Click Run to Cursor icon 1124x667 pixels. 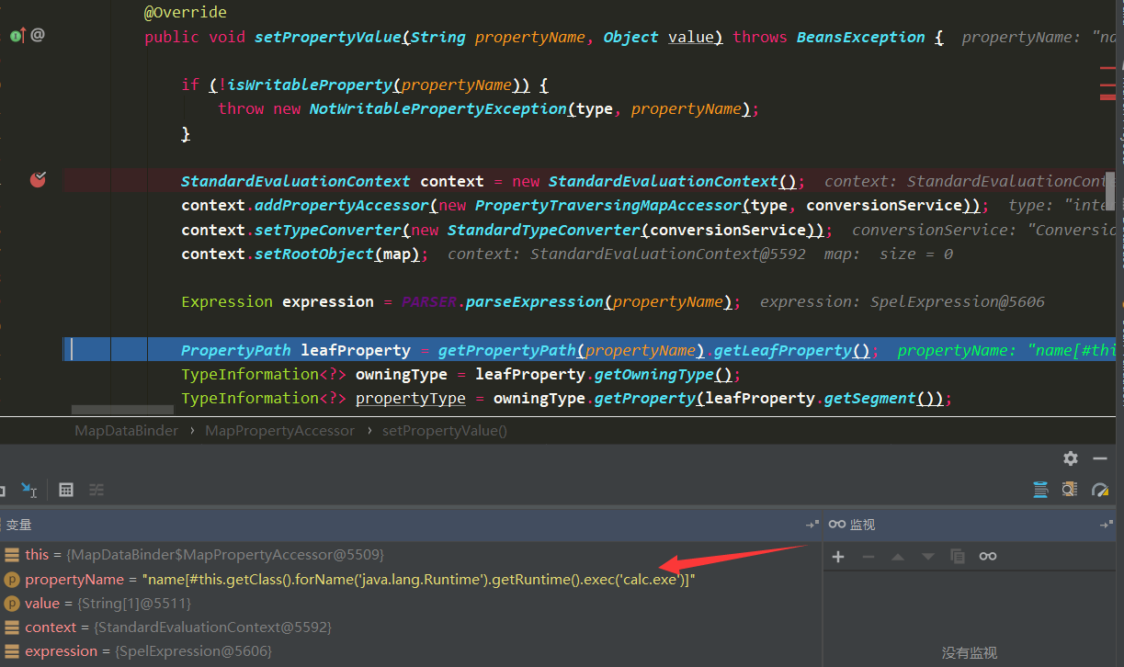click(29, 490)
